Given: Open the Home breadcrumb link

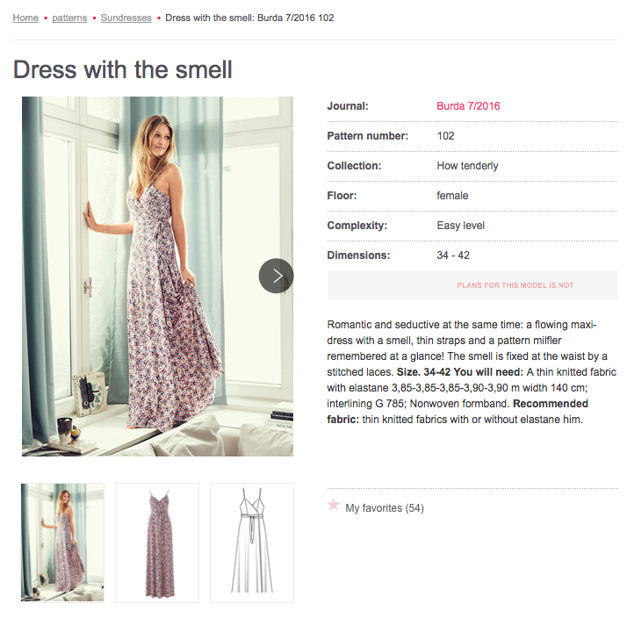Looking at the screenshot, I should point(25,18).
